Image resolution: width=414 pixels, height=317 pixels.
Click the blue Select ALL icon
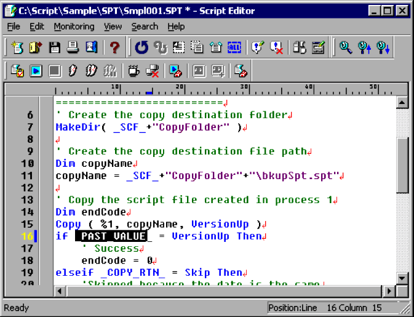coord(234,48)
